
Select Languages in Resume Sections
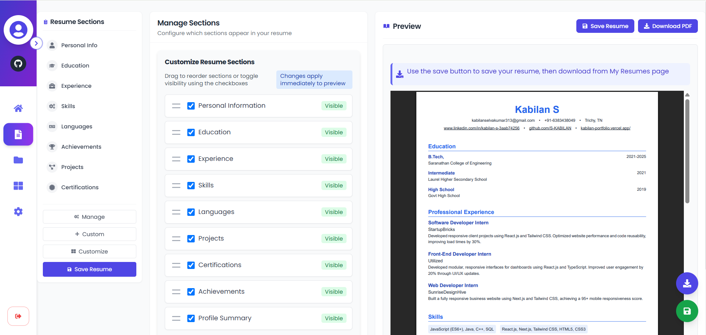click(x=76, y=126)
